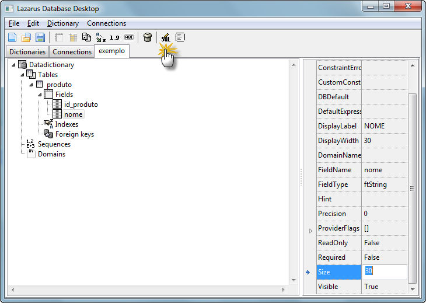Select the Foreign keys tree item
This screenshot has width=426, height=303.
[x=75, y=134]
